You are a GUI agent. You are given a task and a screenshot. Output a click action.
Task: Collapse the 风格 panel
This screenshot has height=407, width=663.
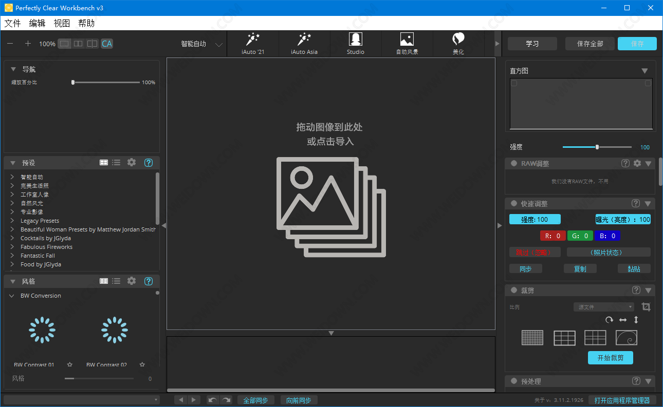tap(13, 281)
